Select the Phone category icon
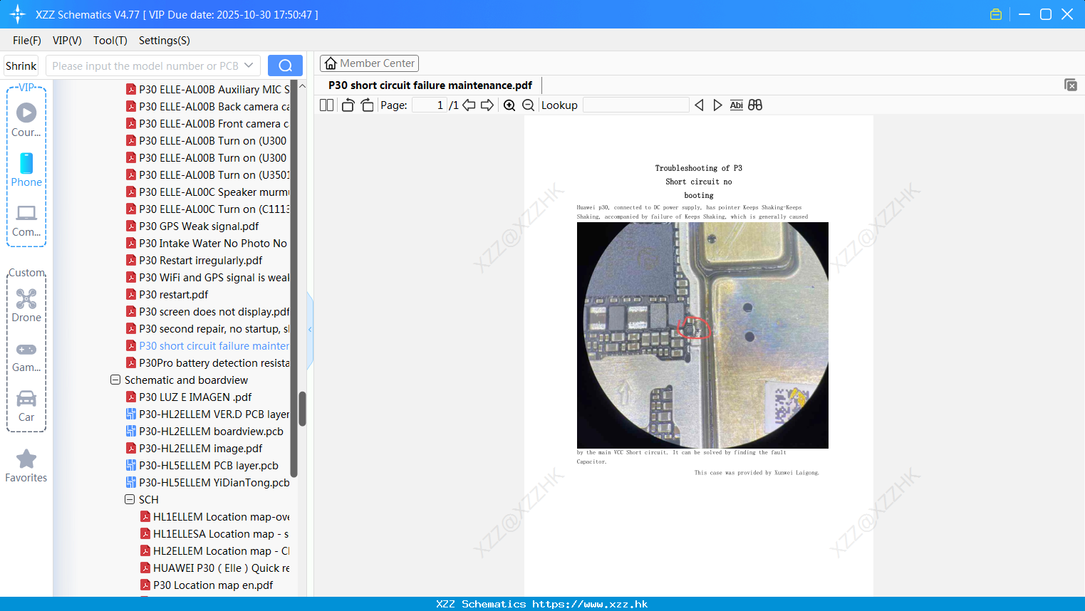The width and height of the screenshot is (1085, 611). 26,169
